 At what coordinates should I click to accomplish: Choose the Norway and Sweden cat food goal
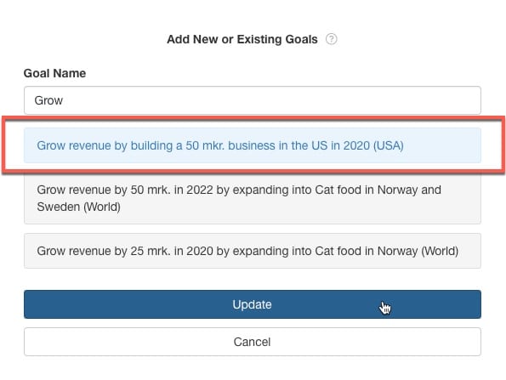point(253,198)
